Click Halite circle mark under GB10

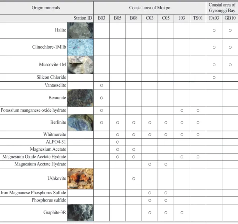click(x=230, y=30)
